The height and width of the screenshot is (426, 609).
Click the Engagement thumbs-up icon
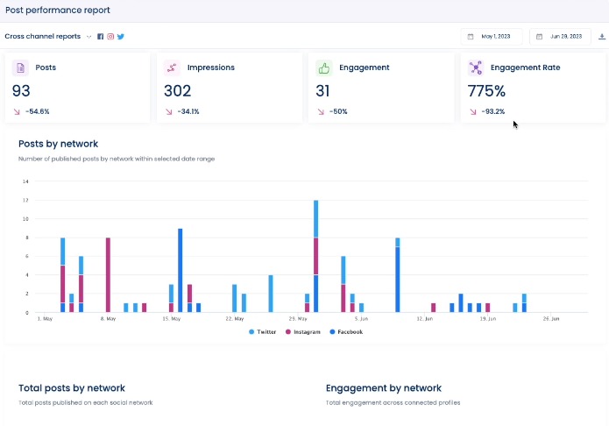click(x=324, y=67)
